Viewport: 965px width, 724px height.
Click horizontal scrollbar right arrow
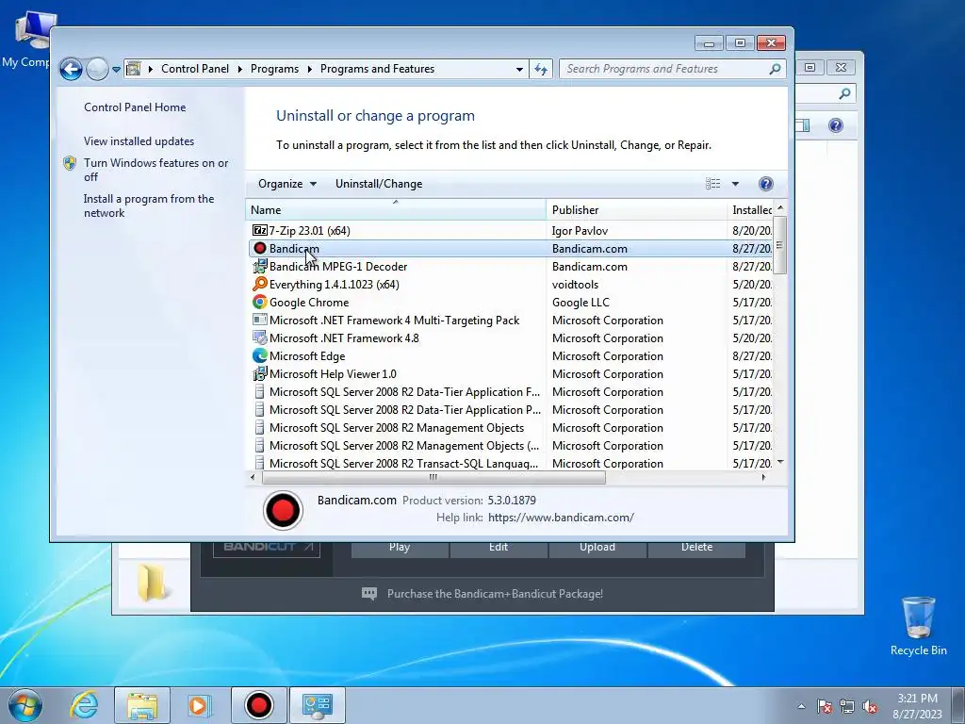click(763, 477)
